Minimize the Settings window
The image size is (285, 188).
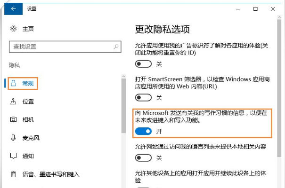[x=238, y=9]
